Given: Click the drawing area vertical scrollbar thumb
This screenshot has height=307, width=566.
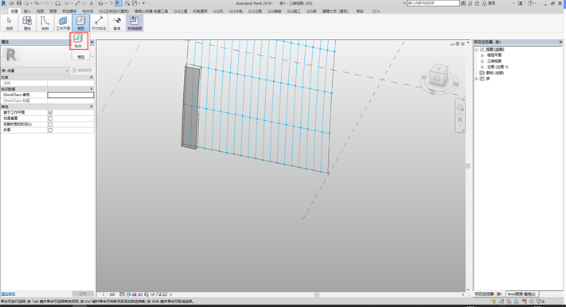Looking at the screenshot, I should (468, 166).
